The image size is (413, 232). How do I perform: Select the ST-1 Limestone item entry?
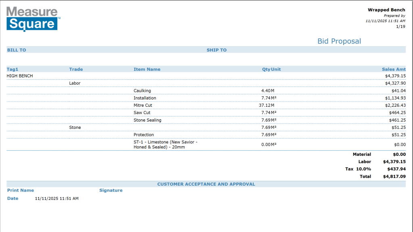(x=165, y=145)
